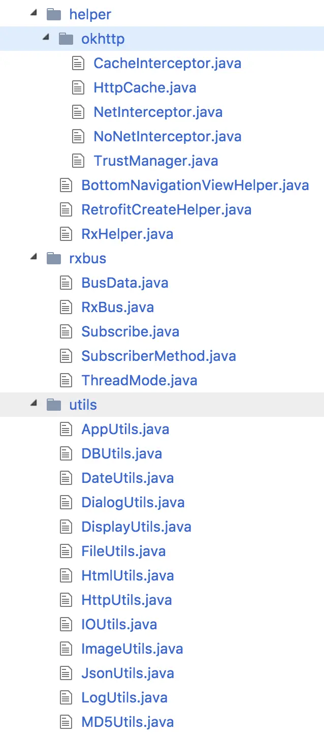Open BottomNavigationViewHelper.java
The width and height of the screenshot is (324, 735).
coord(195,185)
